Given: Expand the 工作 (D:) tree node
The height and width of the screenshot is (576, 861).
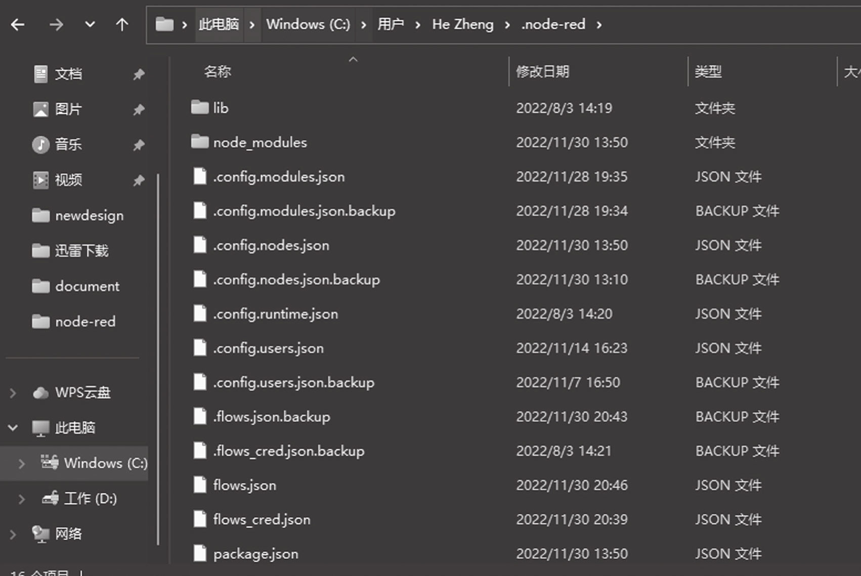Looking at the screenshot, I should point(22,499).
